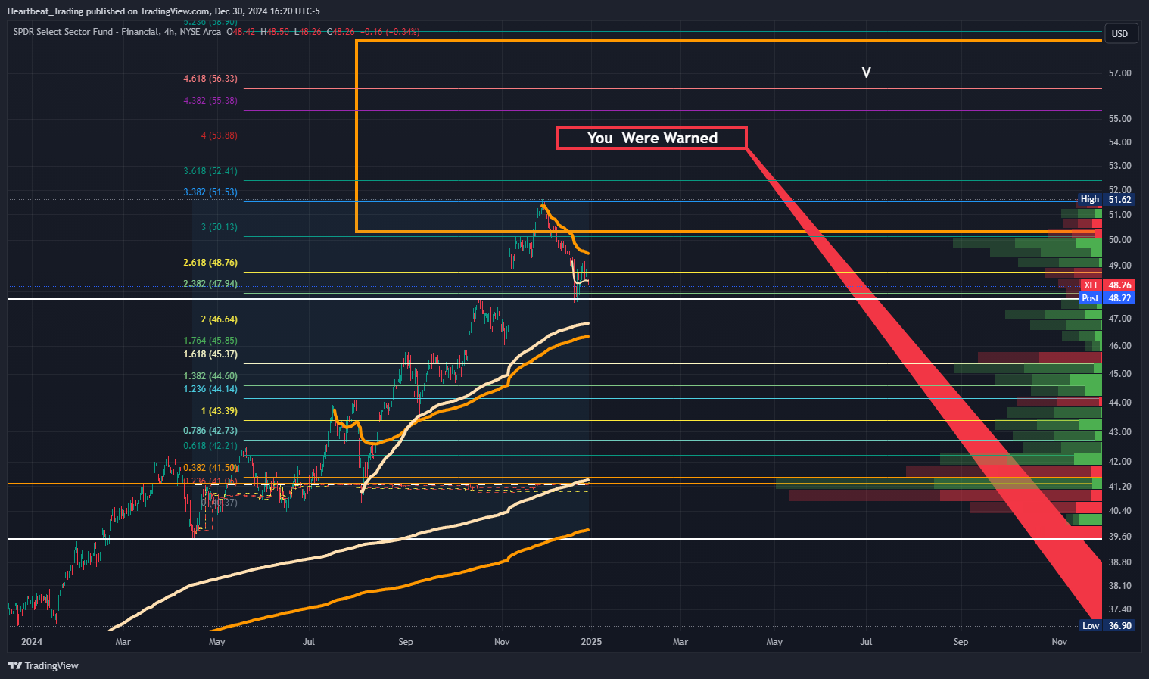Click the 37.40 tick on the price axis
This screenshot has width=1149, height=679.
(x=1120, y=609)
